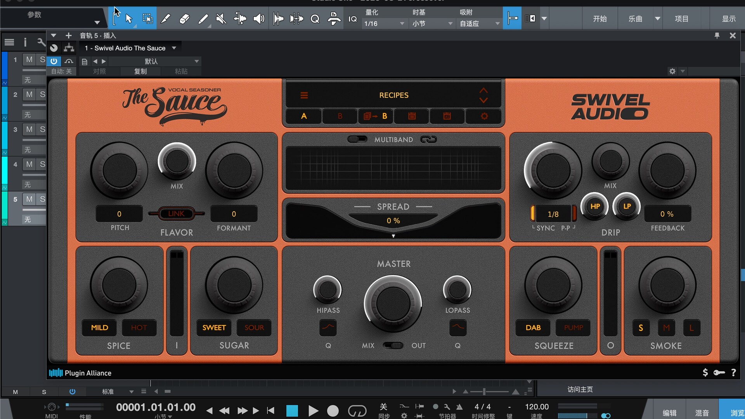Toggle the loop playback button

pos(357,410)
